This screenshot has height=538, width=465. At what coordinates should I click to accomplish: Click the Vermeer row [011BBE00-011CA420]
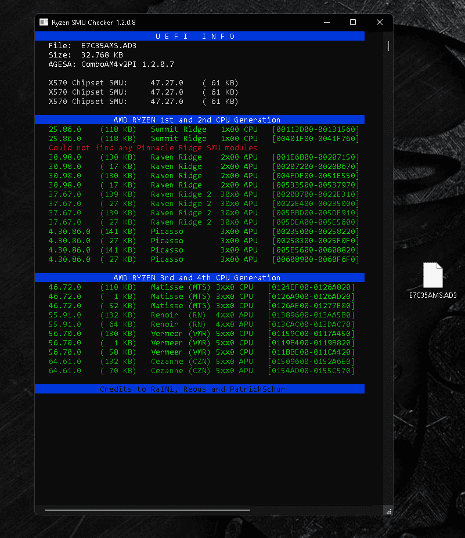201,352
